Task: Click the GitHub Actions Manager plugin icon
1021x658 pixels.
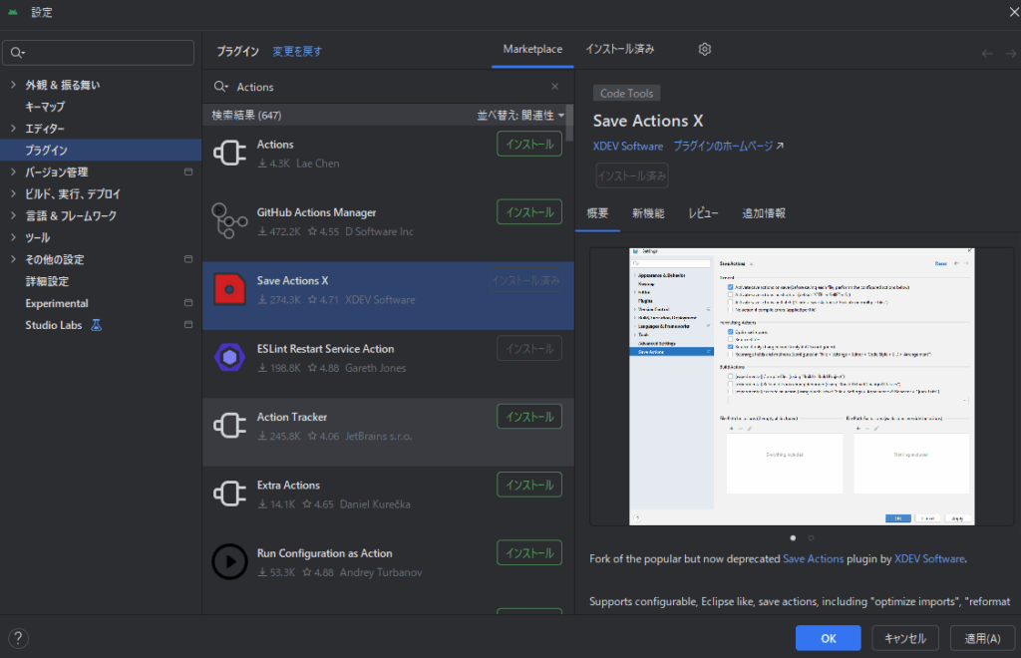Action: 229,221
